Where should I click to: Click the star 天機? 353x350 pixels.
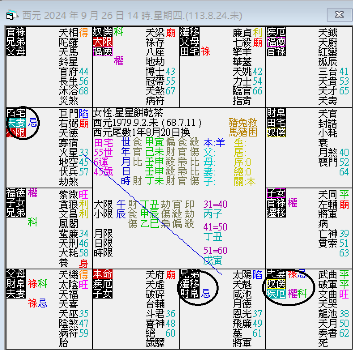pyautogui.click(x=68, y=275)
